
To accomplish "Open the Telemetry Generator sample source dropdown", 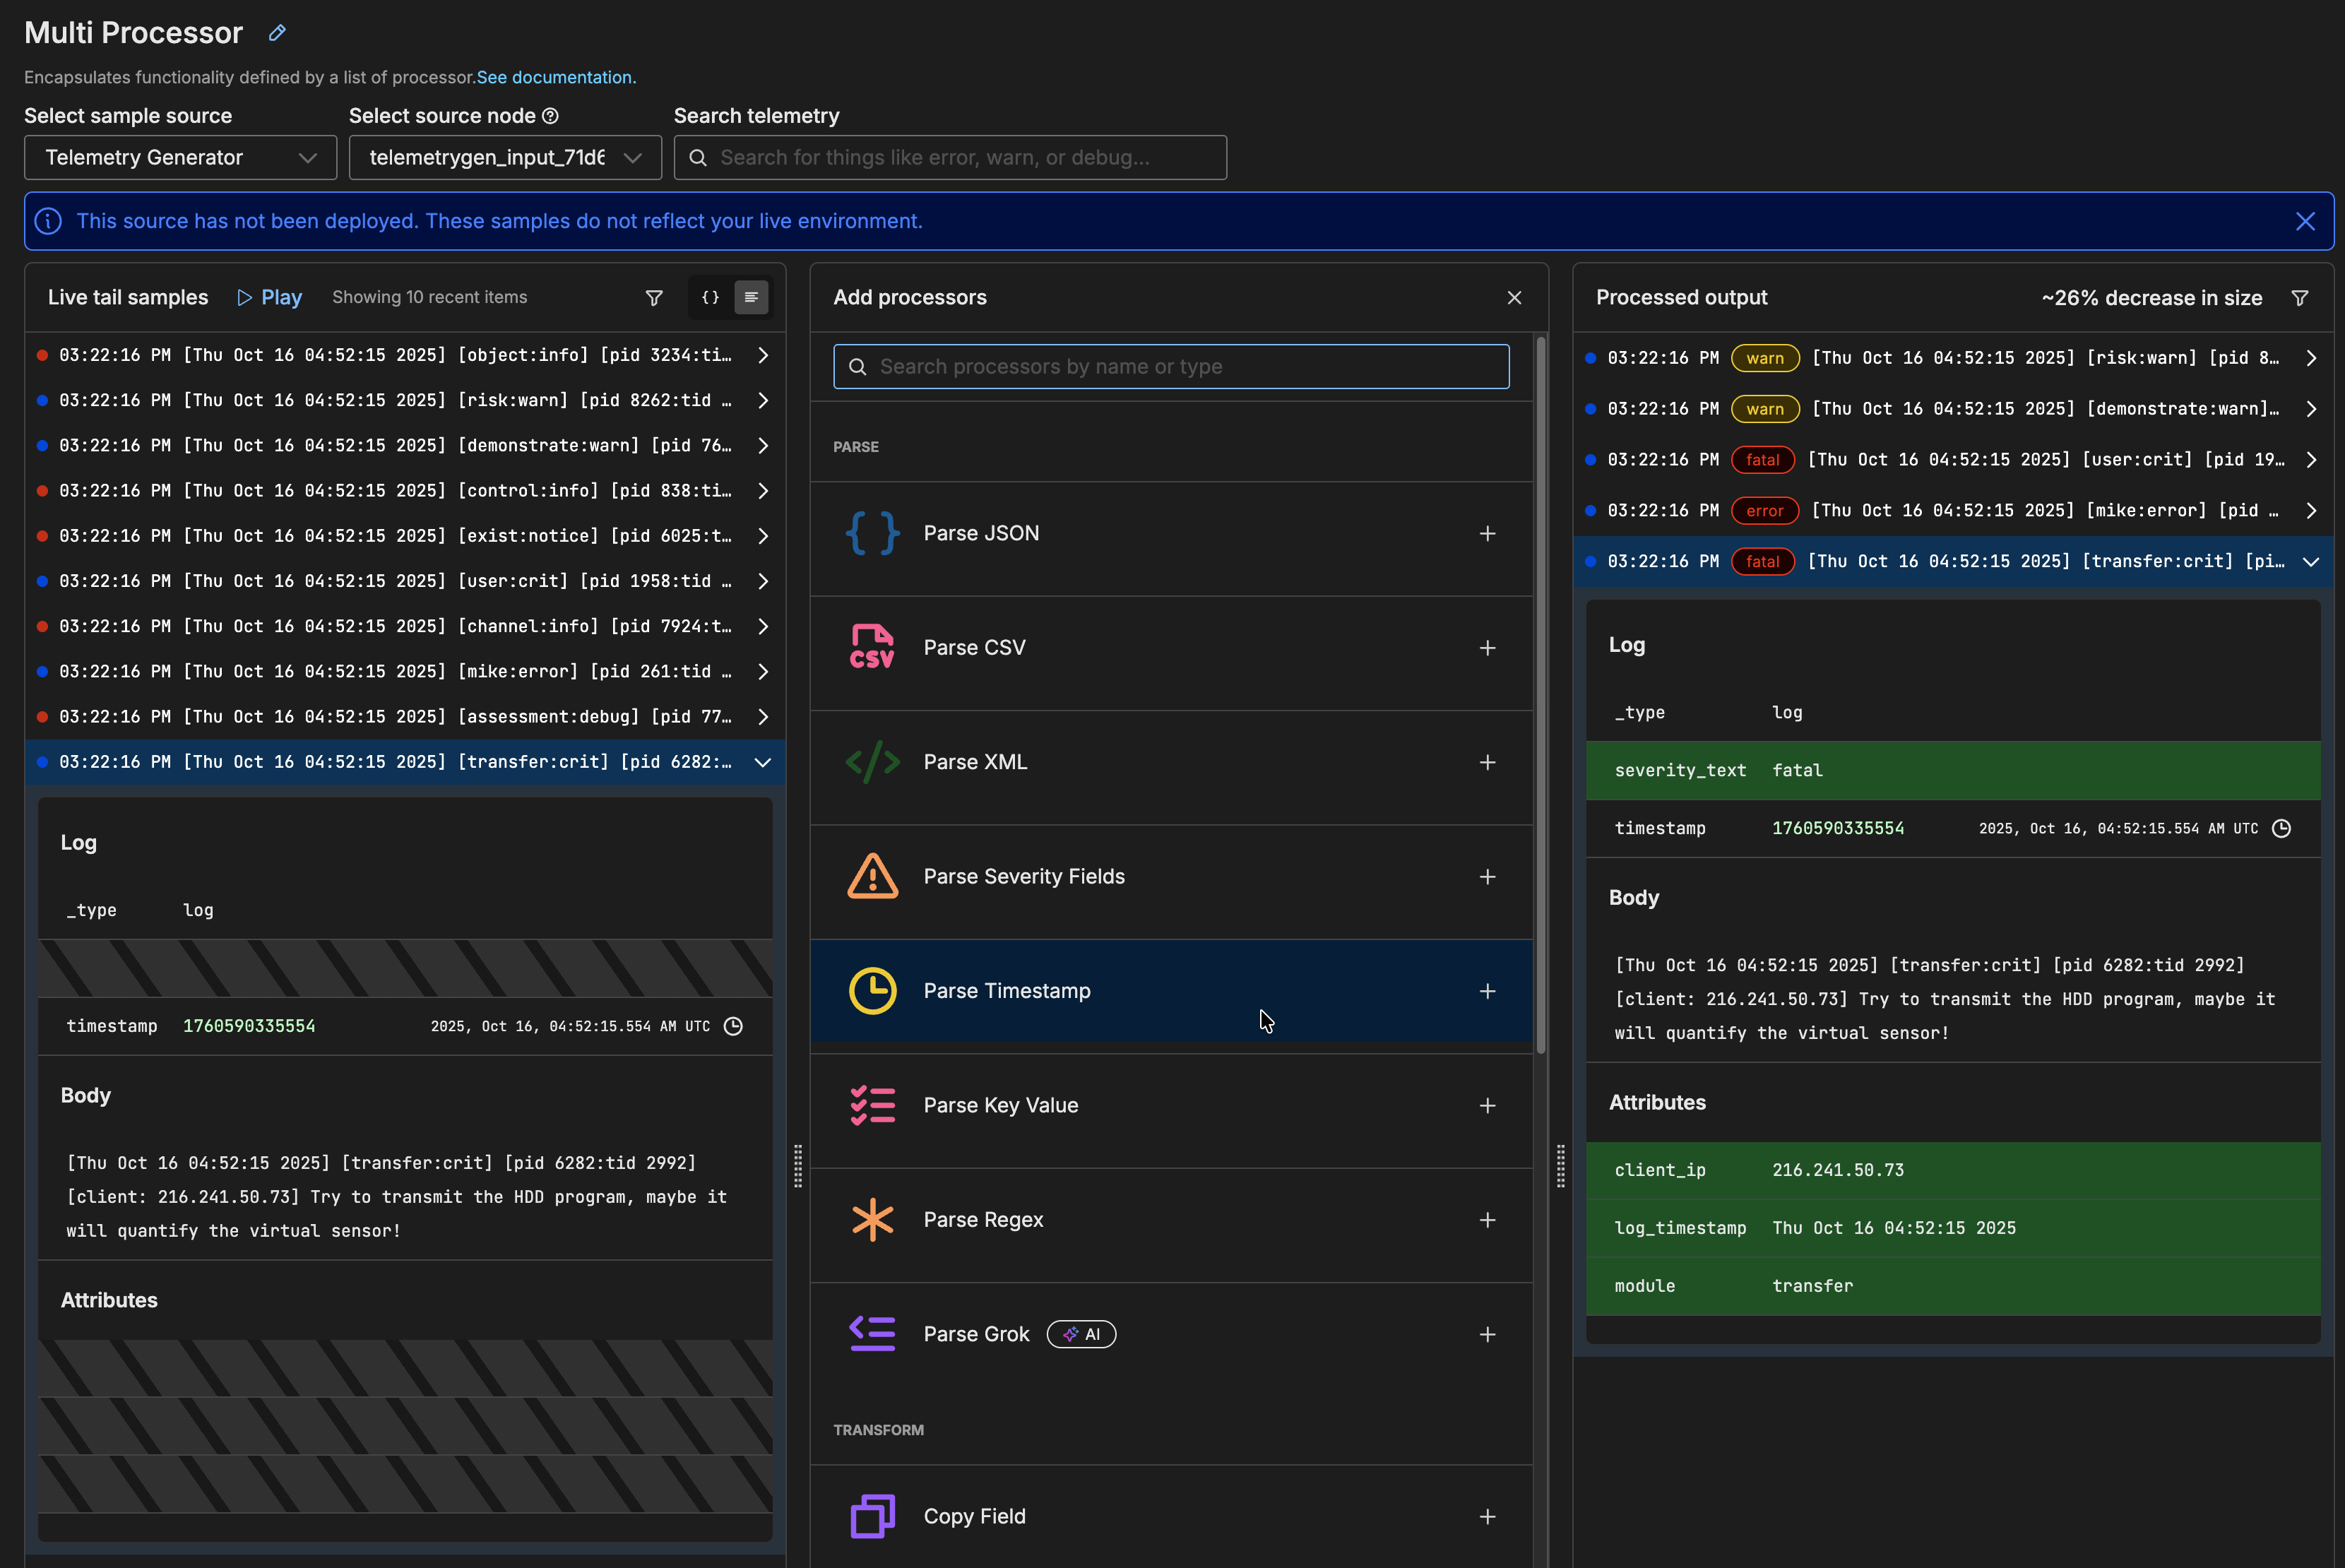I will [180, 157].
